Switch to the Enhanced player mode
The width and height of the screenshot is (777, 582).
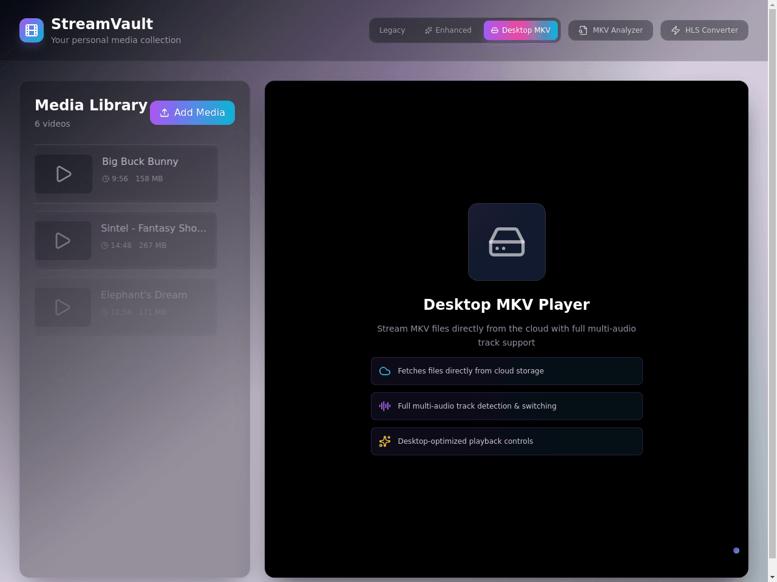coord(448,30)
